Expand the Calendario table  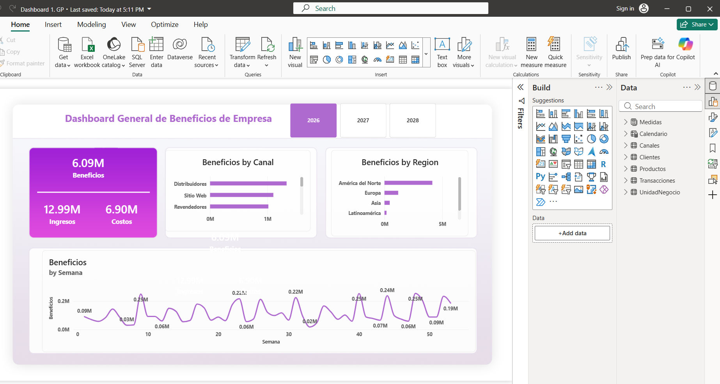point(626,134)
